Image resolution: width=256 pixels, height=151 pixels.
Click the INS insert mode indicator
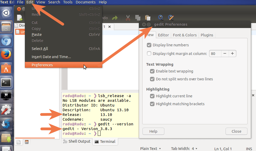click(x=249, y=149)
